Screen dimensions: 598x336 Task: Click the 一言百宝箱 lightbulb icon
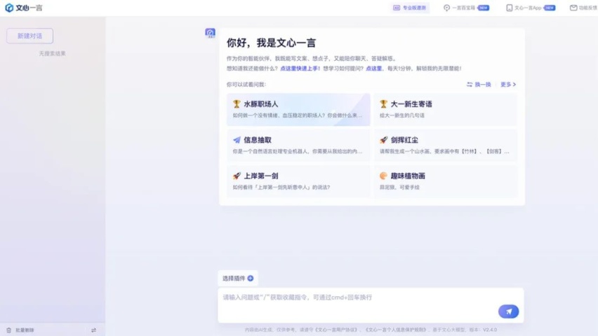(446, 8)
